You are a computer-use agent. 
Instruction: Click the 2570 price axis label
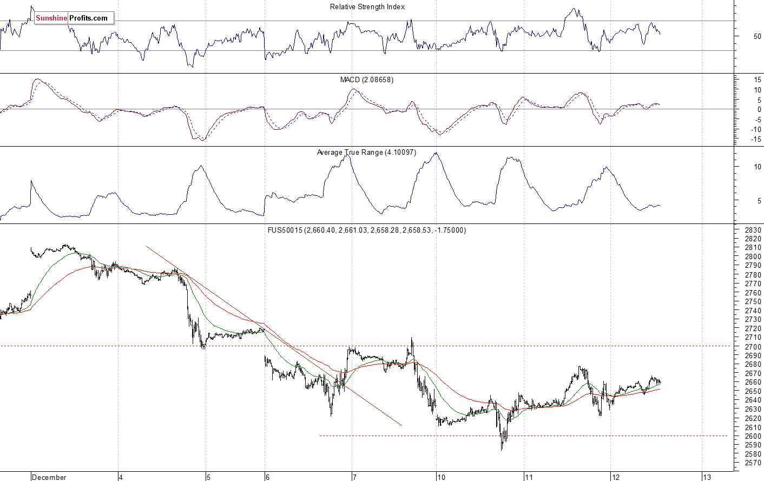click(753, 463)
